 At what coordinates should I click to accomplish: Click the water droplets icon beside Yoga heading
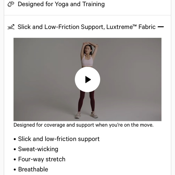(11, 4)
